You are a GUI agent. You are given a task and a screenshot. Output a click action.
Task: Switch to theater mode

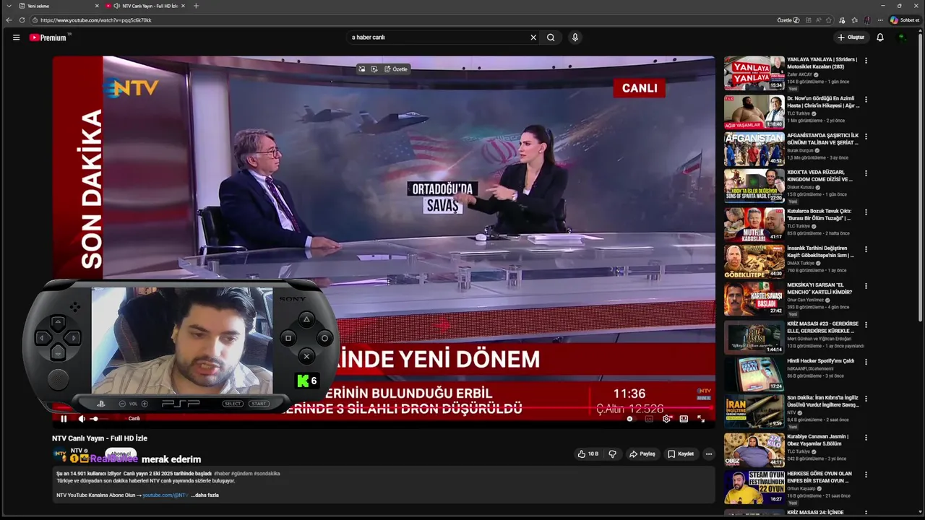(x=684, y=419)
